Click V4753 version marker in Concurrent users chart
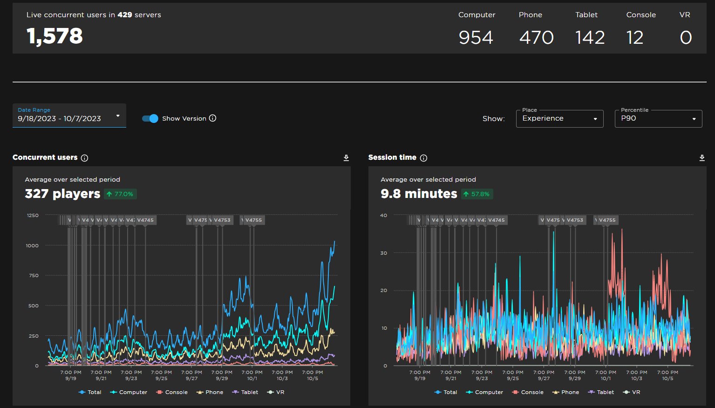This screenshot has height=408, width=715. pyautogui.click(x=222, y=220)
